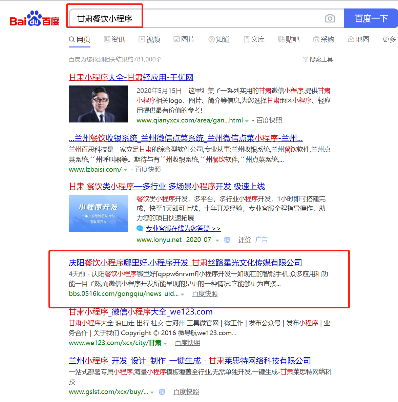This screenshot has height=402, width=398.
Task: Open 百度快照 for the bbs.0516k.com result
Action: coord(205,293)
